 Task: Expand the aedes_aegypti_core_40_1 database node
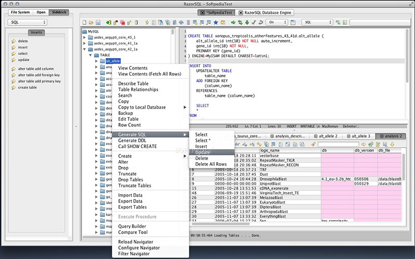click(x=85, y=37)
